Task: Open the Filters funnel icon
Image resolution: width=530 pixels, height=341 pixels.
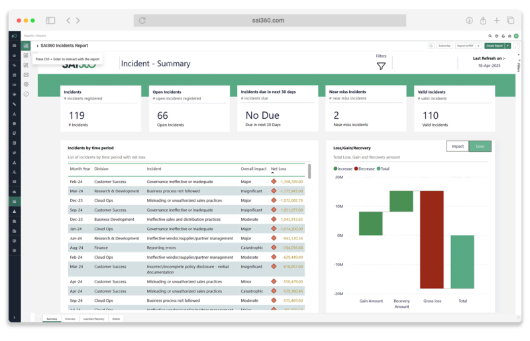Action: point(381,66)
